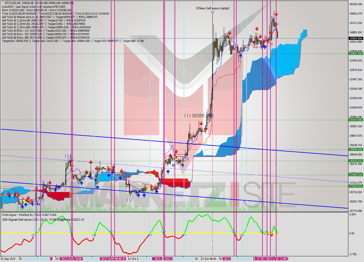
Task: Click the green level tag 27600.338
Action: (356, 175)
